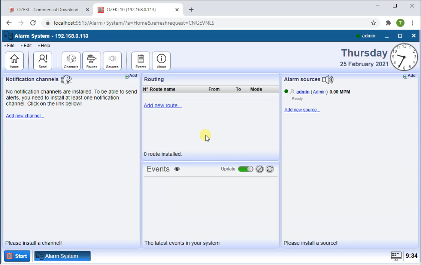Viewport: 421px width, 265px height.
Task: Open the Send toolbar button
Action: (43, 61)
